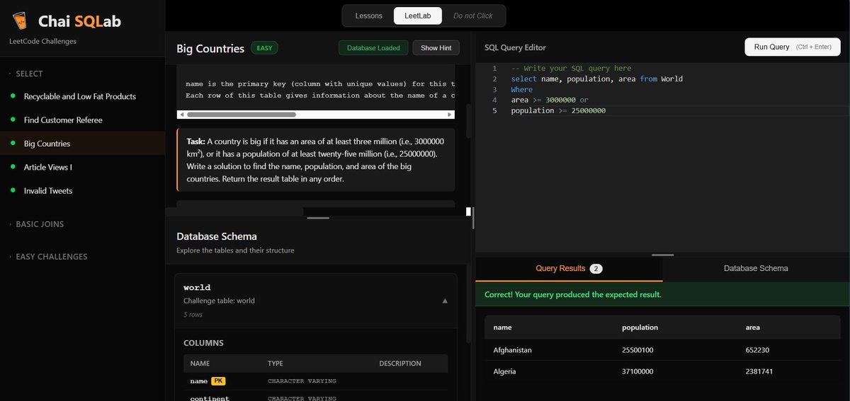Click the PK badge next to name column

218,381
